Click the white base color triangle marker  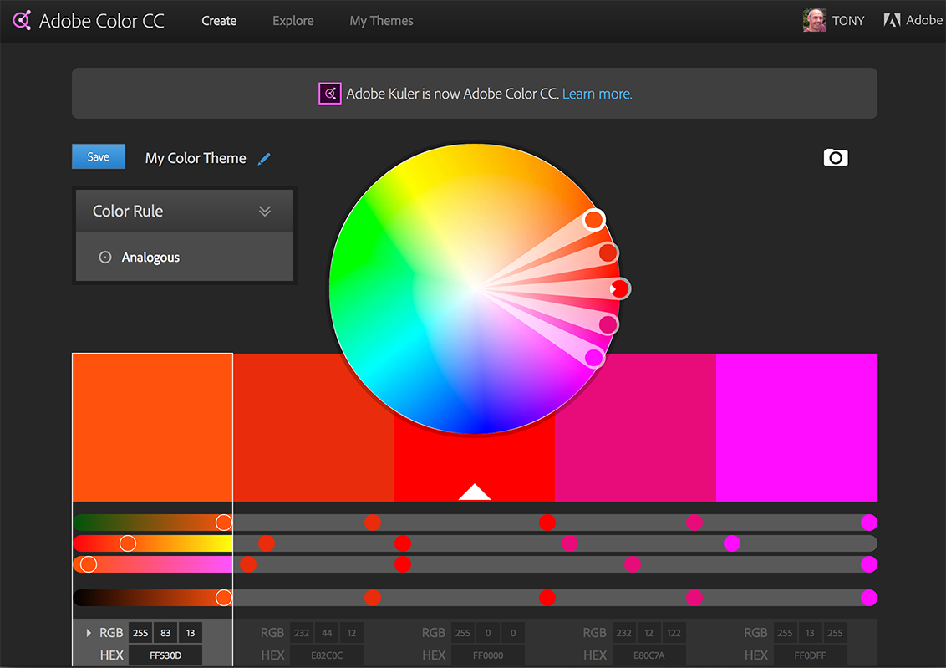click(x=474, y=492)
